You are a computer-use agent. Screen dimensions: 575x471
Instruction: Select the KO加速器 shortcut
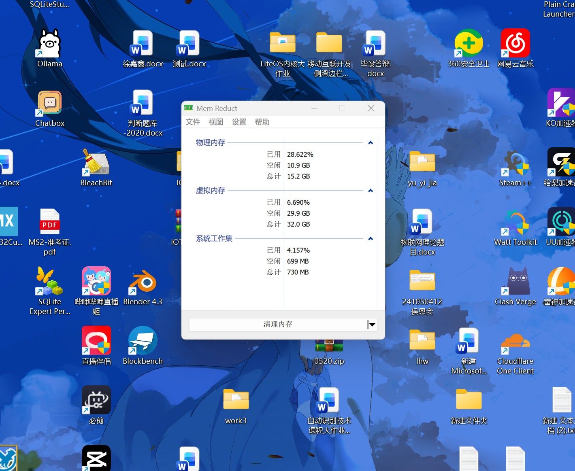[x=561, y=108]
